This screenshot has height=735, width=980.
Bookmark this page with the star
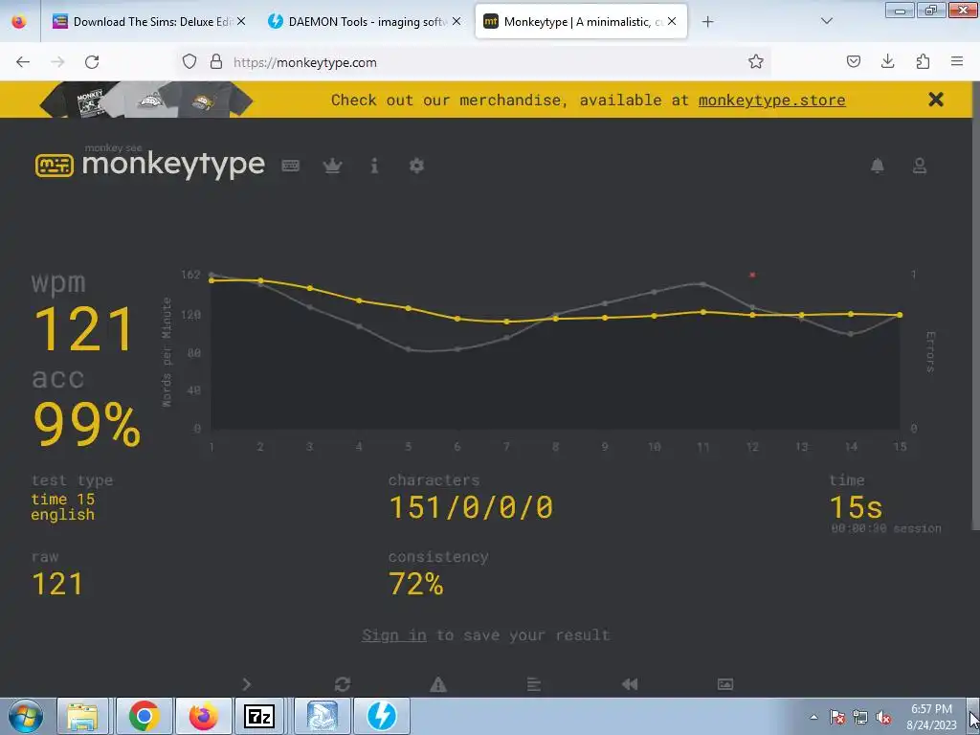tap(756, 61)
